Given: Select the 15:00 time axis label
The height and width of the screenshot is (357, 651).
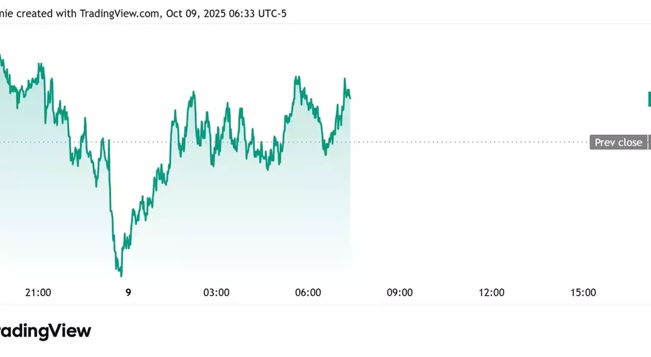Looking at the screenshot, I should [x=583, y=293].
